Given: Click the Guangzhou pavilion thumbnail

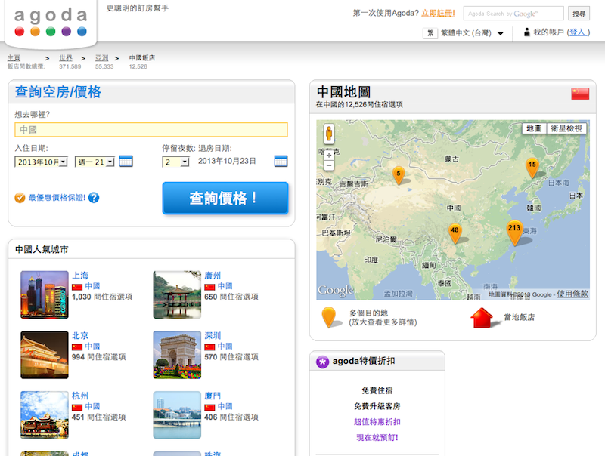Looking at the screenshot, I should (177, 294).
